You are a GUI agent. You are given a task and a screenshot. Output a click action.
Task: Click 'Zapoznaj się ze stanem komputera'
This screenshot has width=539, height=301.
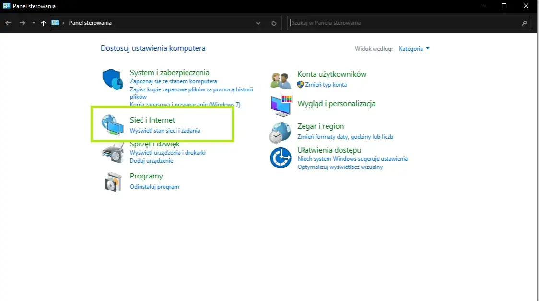[x=175, y=81]
